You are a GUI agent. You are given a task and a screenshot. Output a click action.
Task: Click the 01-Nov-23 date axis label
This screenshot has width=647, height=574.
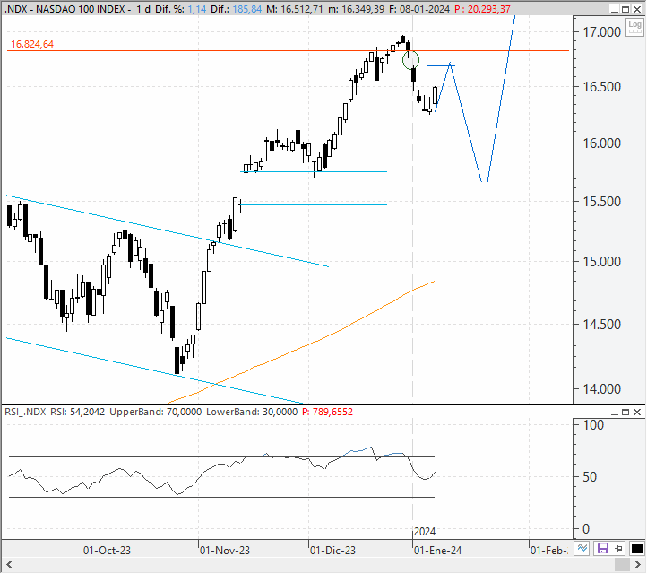click(x=225, y=551)
